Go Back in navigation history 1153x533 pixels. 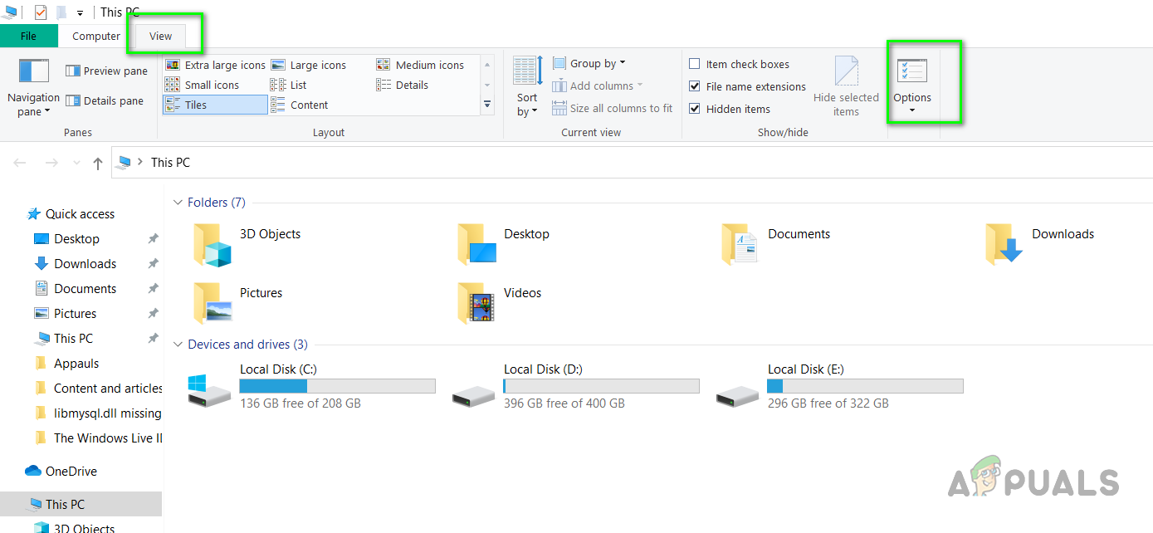coord(20,163)
